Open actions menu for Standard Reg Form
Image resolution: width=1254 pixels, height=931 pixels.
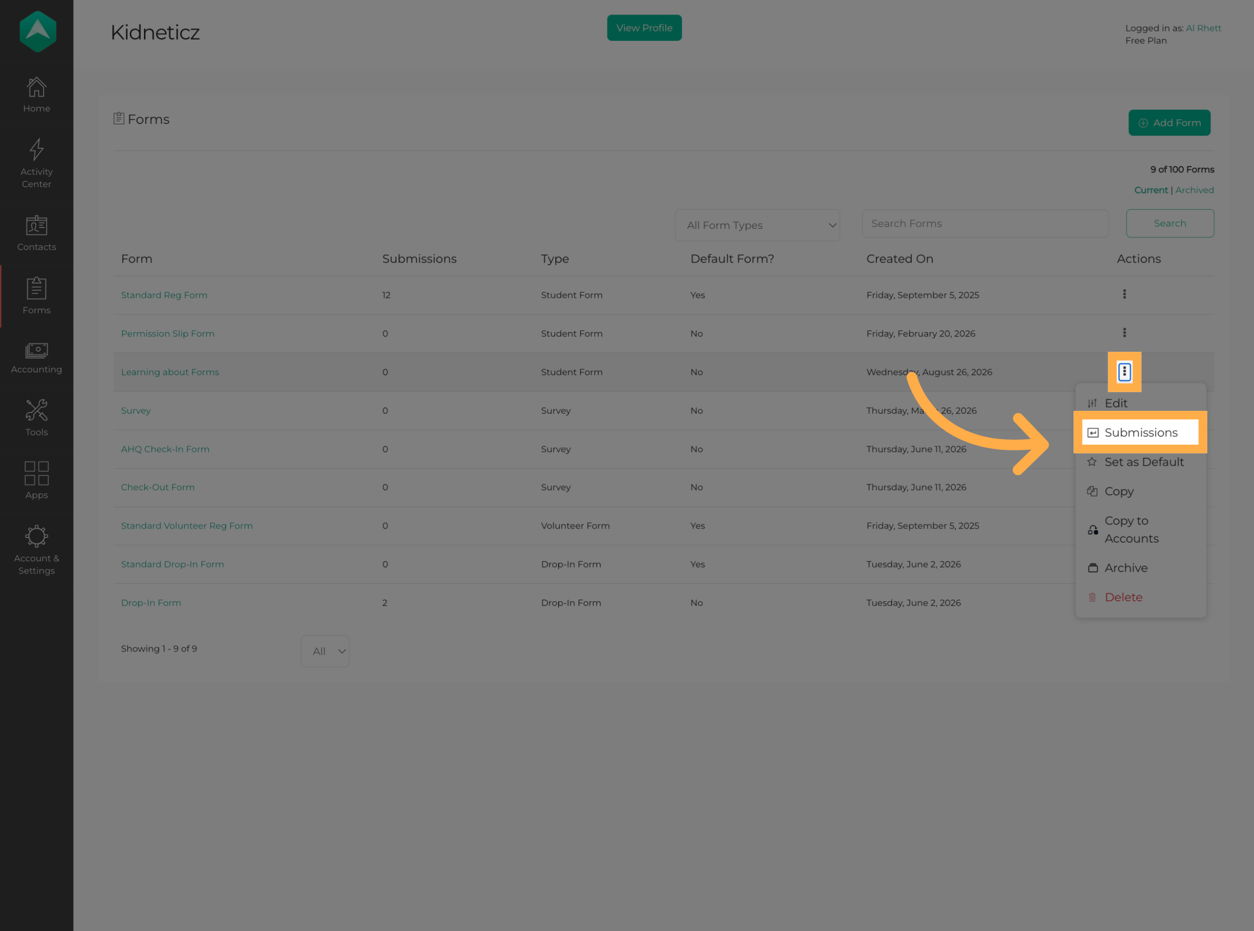click(x=1125, y=294)
